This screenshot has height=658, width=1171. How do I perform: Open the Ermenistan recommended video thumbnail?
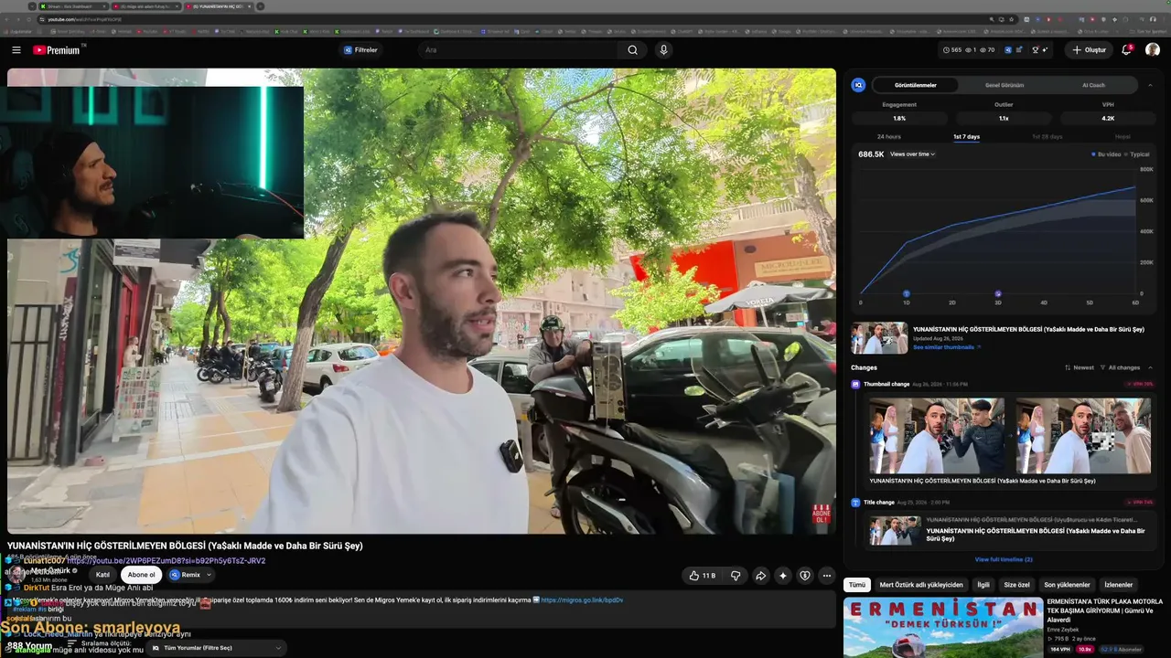coord(942,628)
